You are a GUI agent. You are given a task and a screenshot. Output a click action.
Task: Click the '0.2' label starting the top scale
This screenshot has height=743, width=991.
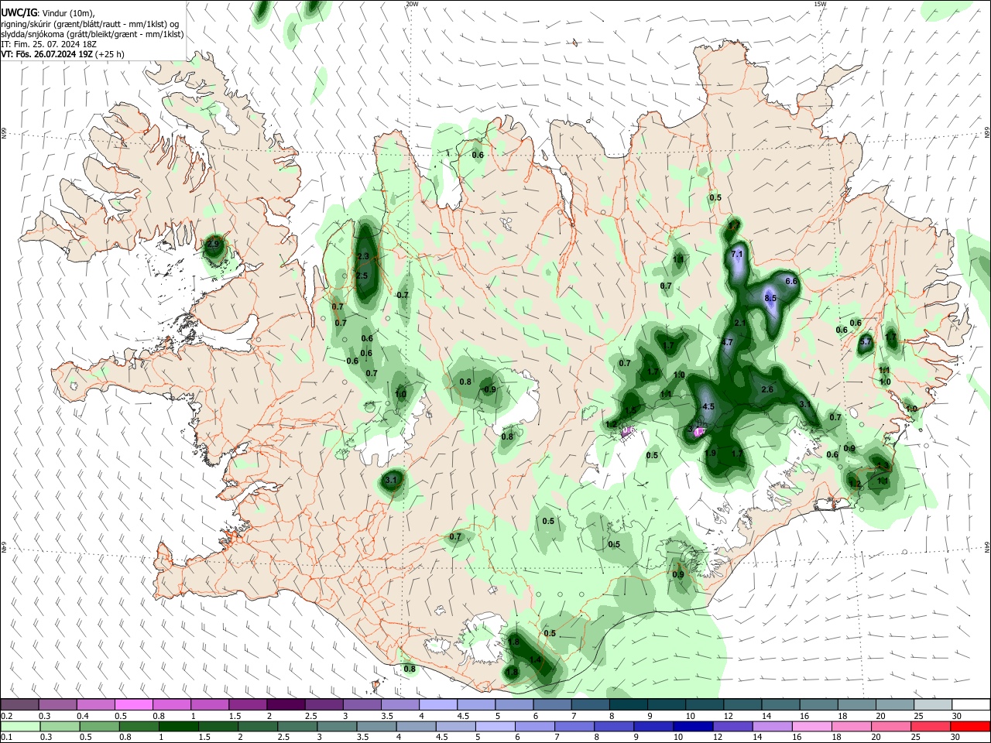7,716
